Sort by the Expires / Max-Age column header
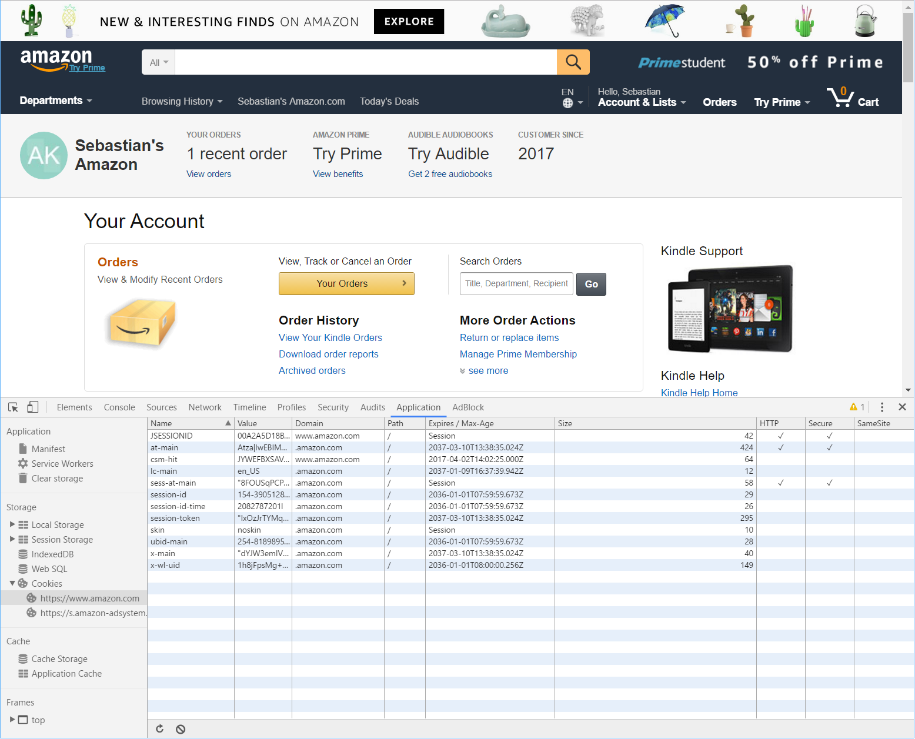Image resolution: width=915 pixels, height=739 pixels. click(x=490, y=423)
